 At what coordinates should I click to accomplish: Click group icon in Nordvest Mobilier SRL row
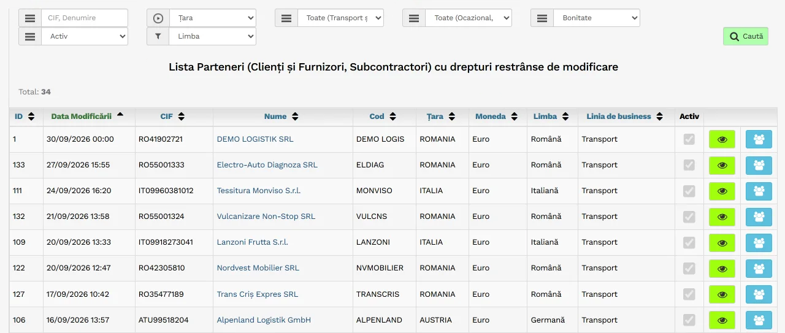(x=759, y=268)
